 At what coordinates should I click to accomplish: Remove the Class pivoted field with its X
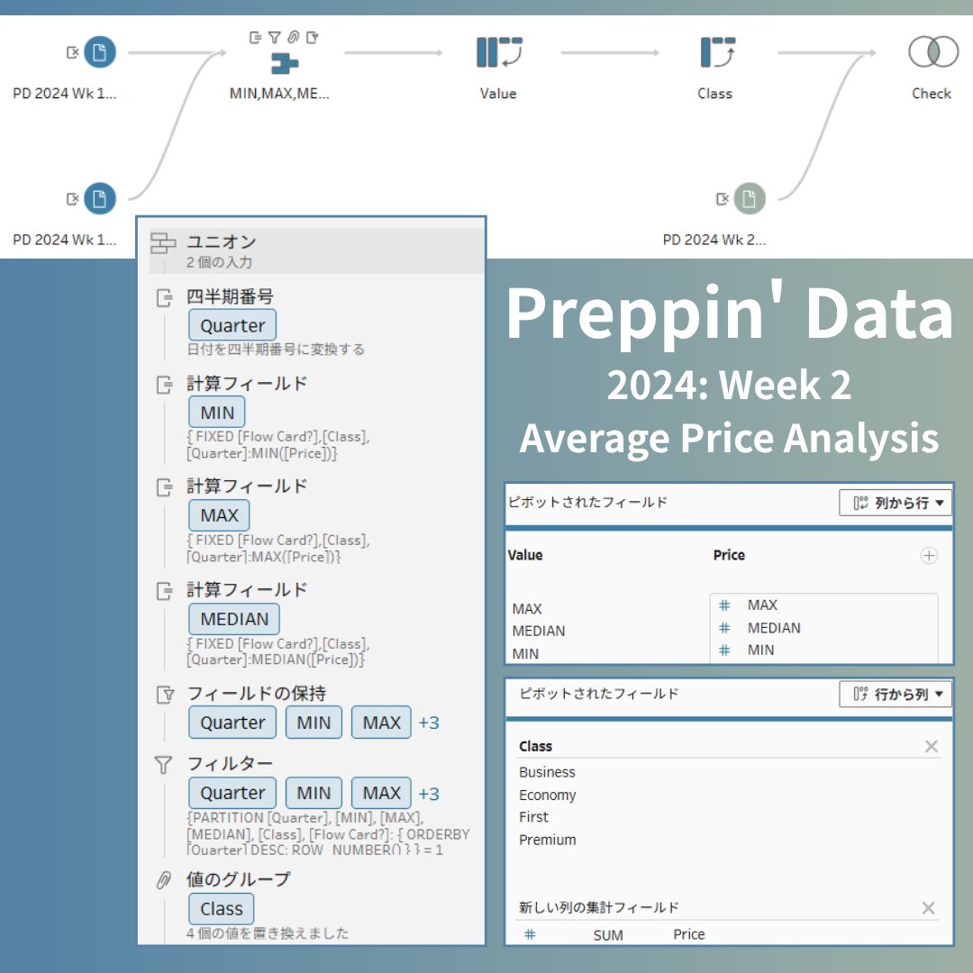932,746
